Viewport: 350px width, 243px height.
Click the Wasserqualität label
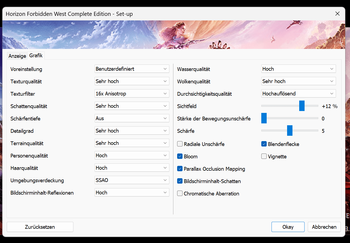point(194,69)
